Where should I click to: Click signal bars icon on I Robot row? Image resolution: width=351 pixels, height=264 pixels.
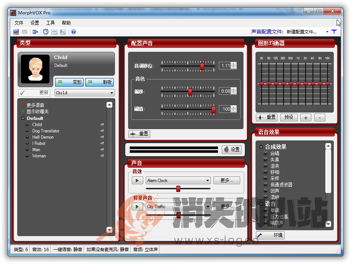click(x=102, y=143)
